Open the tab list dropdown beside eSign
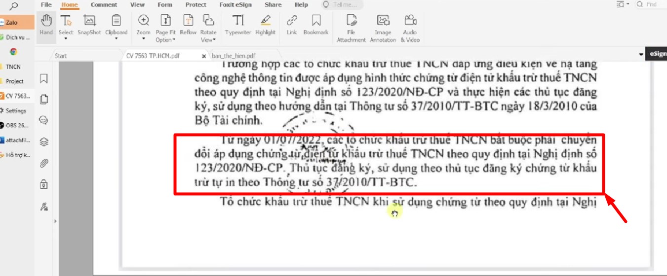This screenshot has height=276, width=667. (641, 55)
